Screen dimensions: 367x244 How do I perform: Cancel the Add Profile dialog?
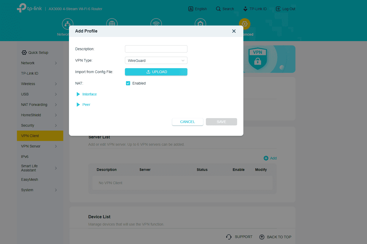187,121
